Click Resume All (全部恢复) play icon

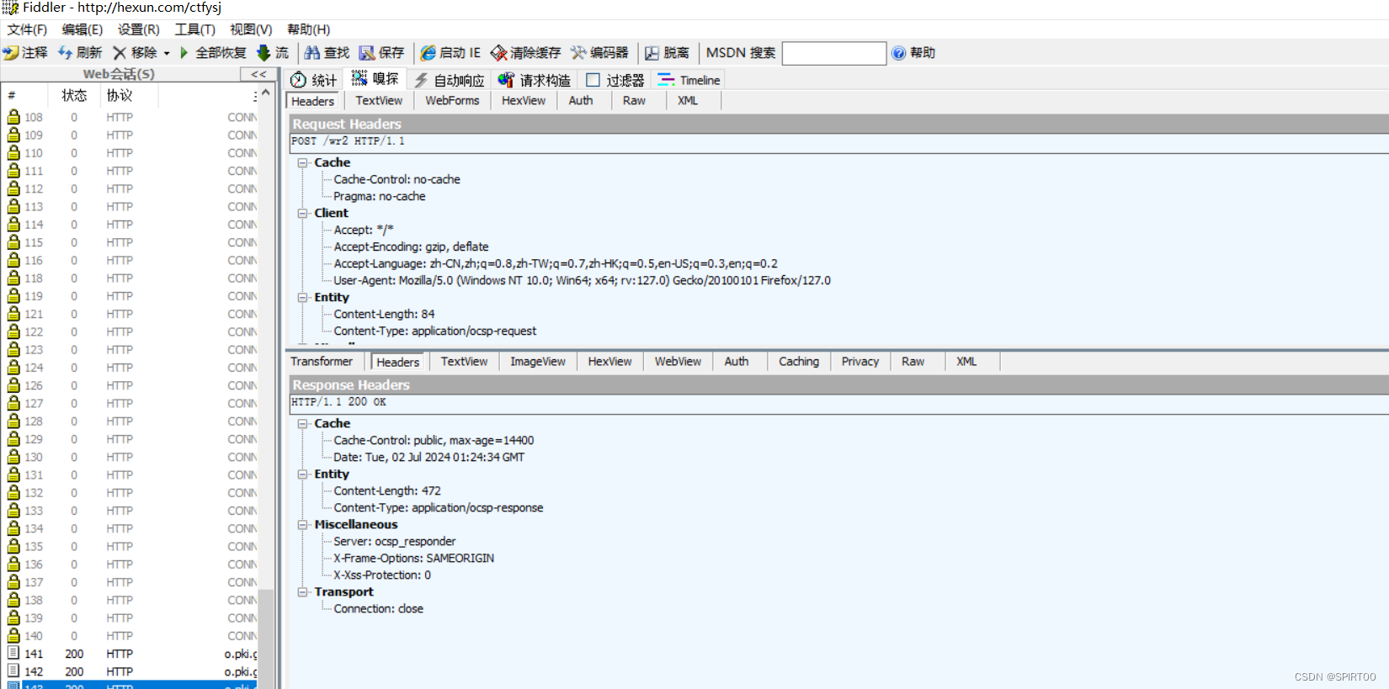pos(184,53)
